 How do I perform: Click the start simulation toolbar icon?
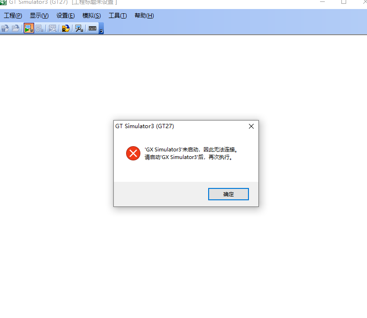29,28
